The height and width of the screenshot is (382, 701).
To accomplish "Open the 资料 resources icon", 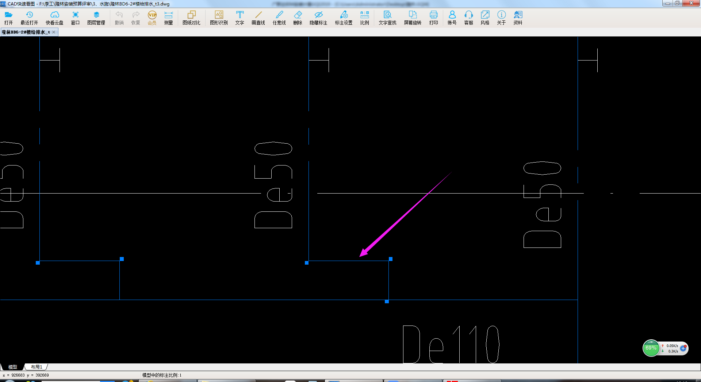I will coord(518,18).
